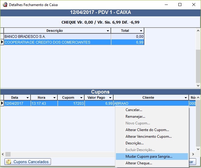201x168 pixels.
Task: Choose Cancelar from the context menu
Action: click(134, 110)
